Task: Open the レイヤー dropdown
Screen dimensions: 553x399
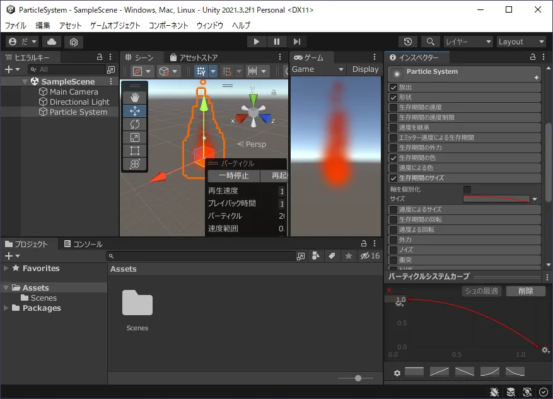Action: (x=469, y=42)
